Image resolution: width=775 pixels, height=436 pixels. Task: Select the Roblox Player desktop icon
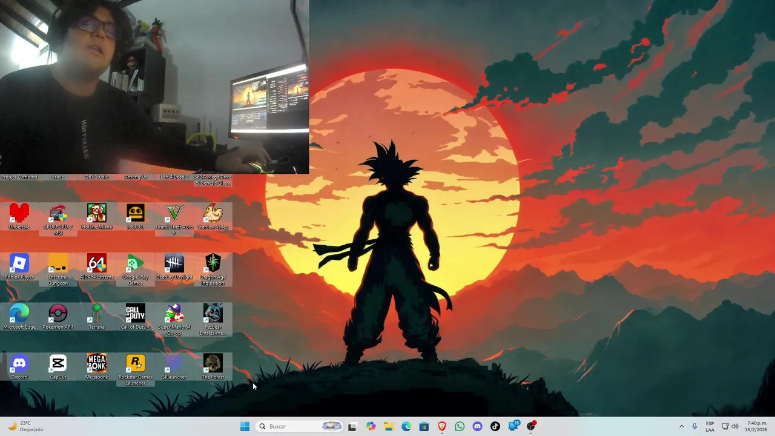coord(19,267)
